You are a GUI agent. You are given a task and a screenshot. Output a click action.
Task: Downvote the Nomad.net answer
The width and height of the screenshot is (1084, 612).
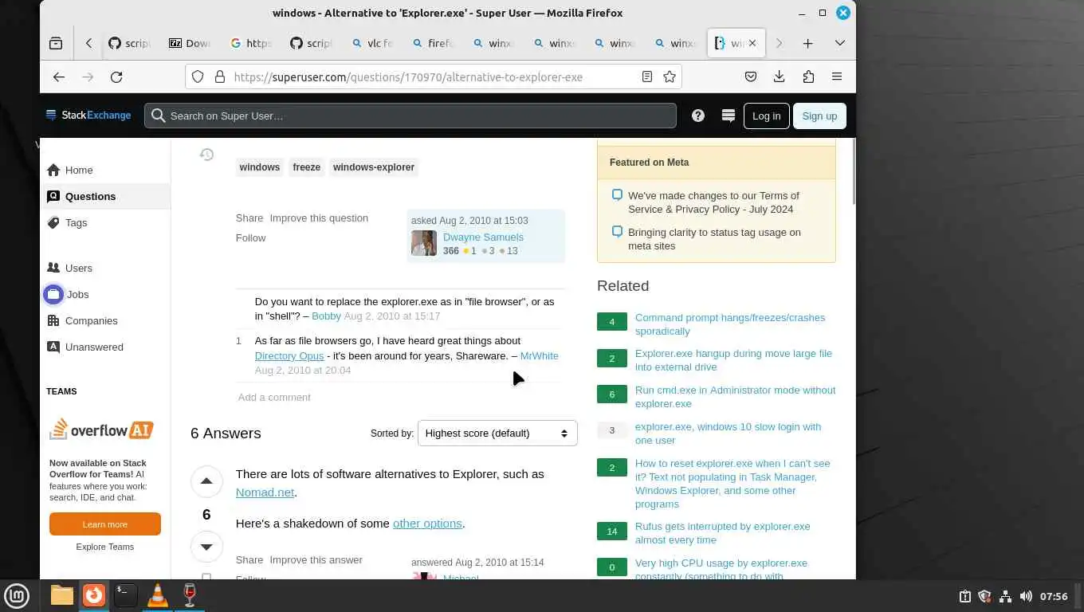[x=206, y=547]
